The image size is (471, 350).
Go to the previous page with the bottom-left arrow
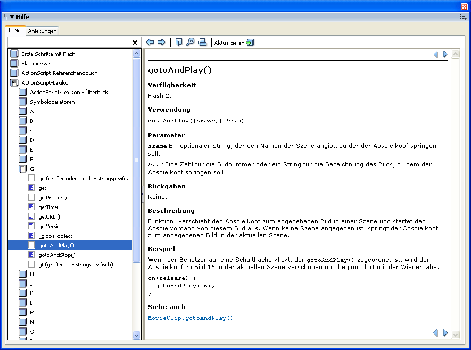pyautogui.click(x=436, y=332)
